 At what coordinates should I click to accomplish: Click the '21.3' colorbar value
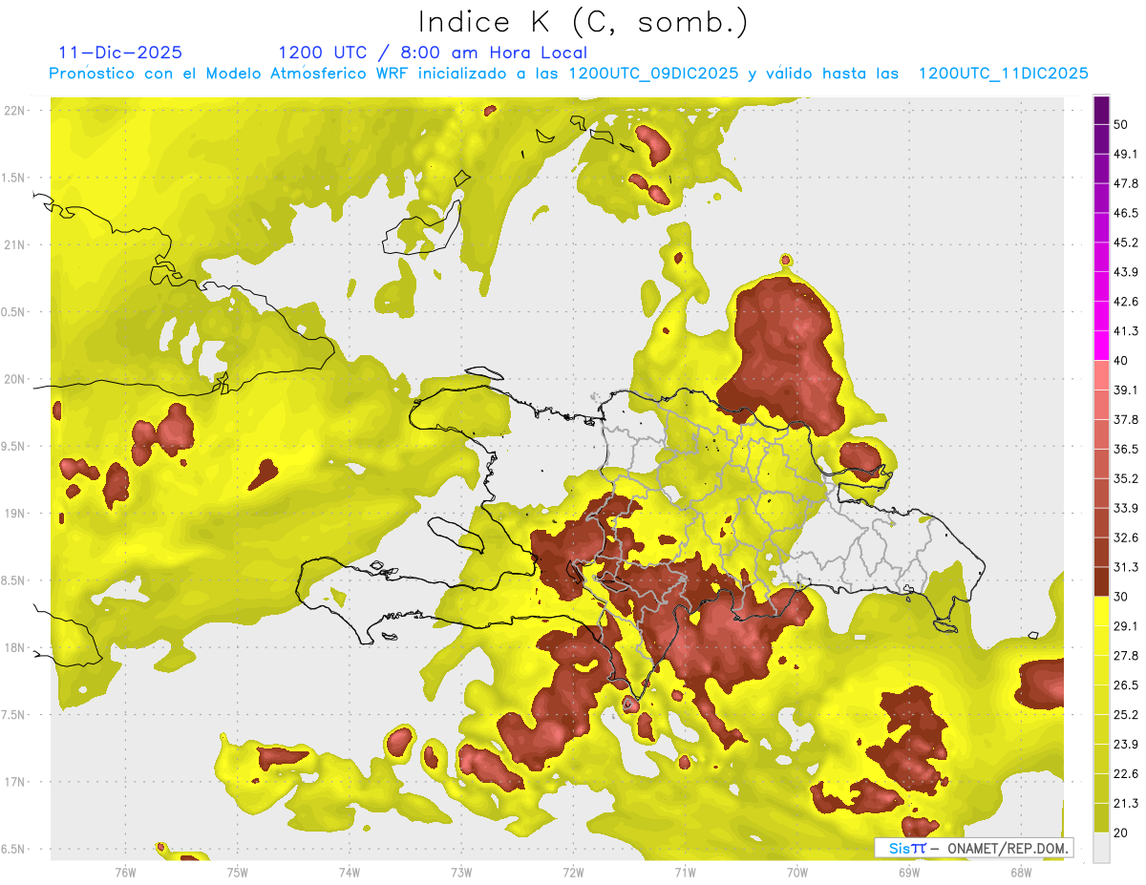pos(1126,804)
